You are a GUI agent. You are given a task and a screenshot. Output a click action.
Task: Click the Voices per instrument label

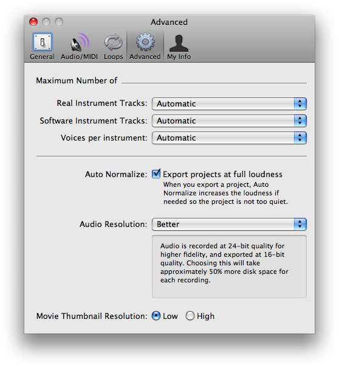pyautogui.click(x=104, y=138)
